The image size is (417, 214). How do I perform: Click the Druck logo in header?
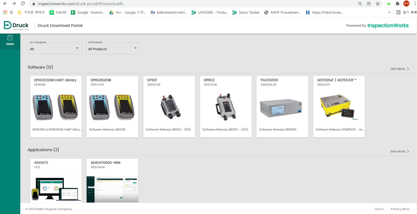pyautogui.click(x=16, y=26)
